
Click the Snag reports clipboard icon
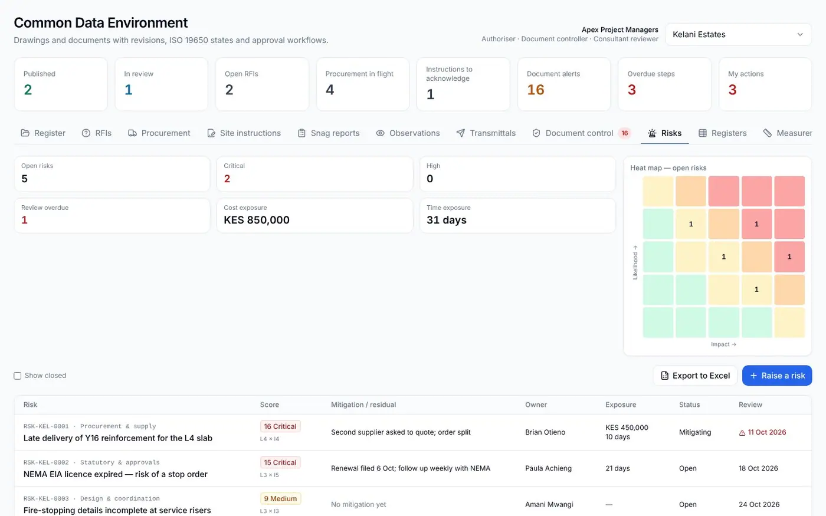point(301,133)
